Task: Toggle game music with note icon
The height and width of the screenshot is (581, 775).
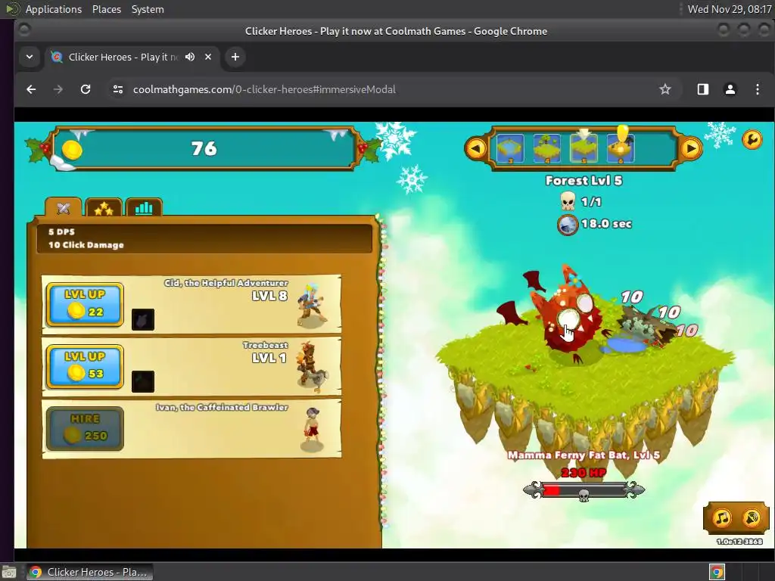Action: tap(721, 517)
